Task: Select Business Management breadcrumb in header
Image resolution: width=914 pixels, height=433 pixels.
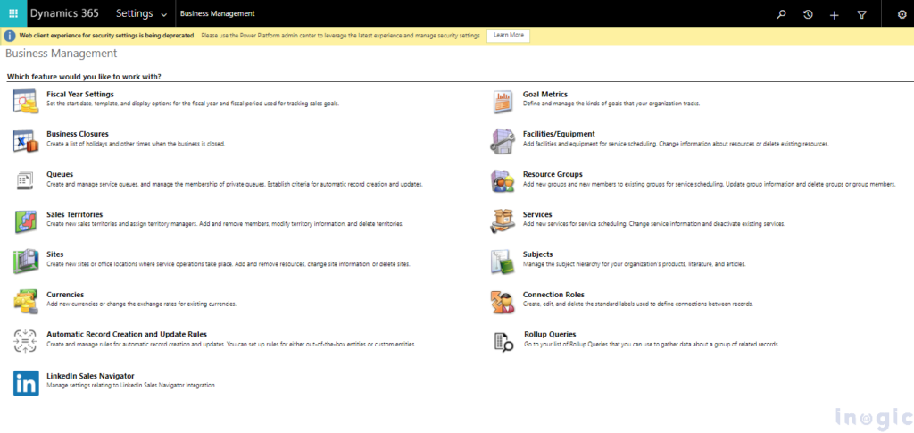Action: pyautogui.click(x=217, y=14)
